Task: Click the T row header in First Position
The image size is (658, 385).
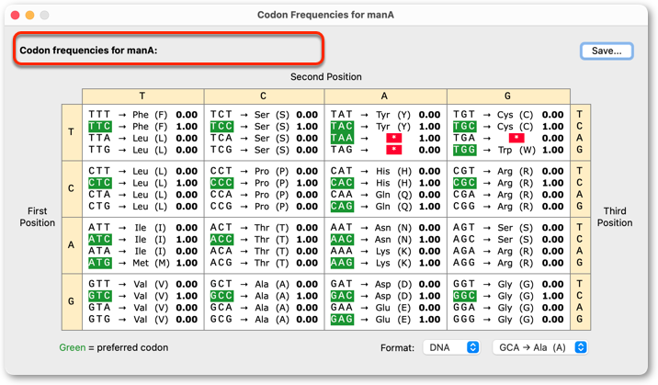Action: (x=72, y=132)
